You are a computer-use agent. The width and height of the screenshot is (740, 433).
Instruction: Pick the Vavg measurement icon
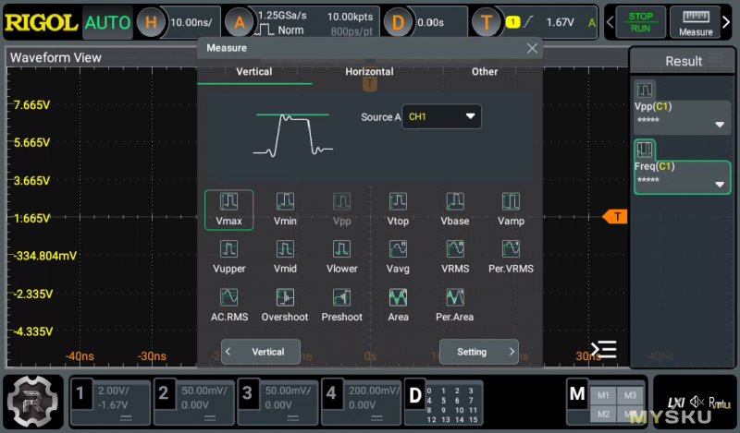[x=398, y=250]
